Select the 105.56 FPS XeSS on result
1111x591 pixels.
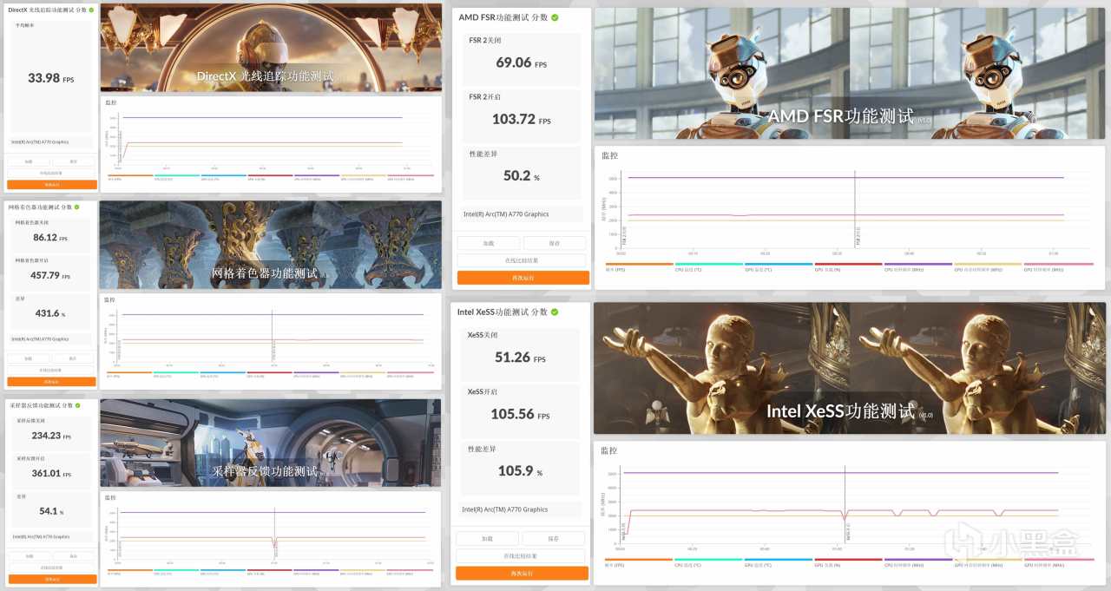(x=521, y=414)
